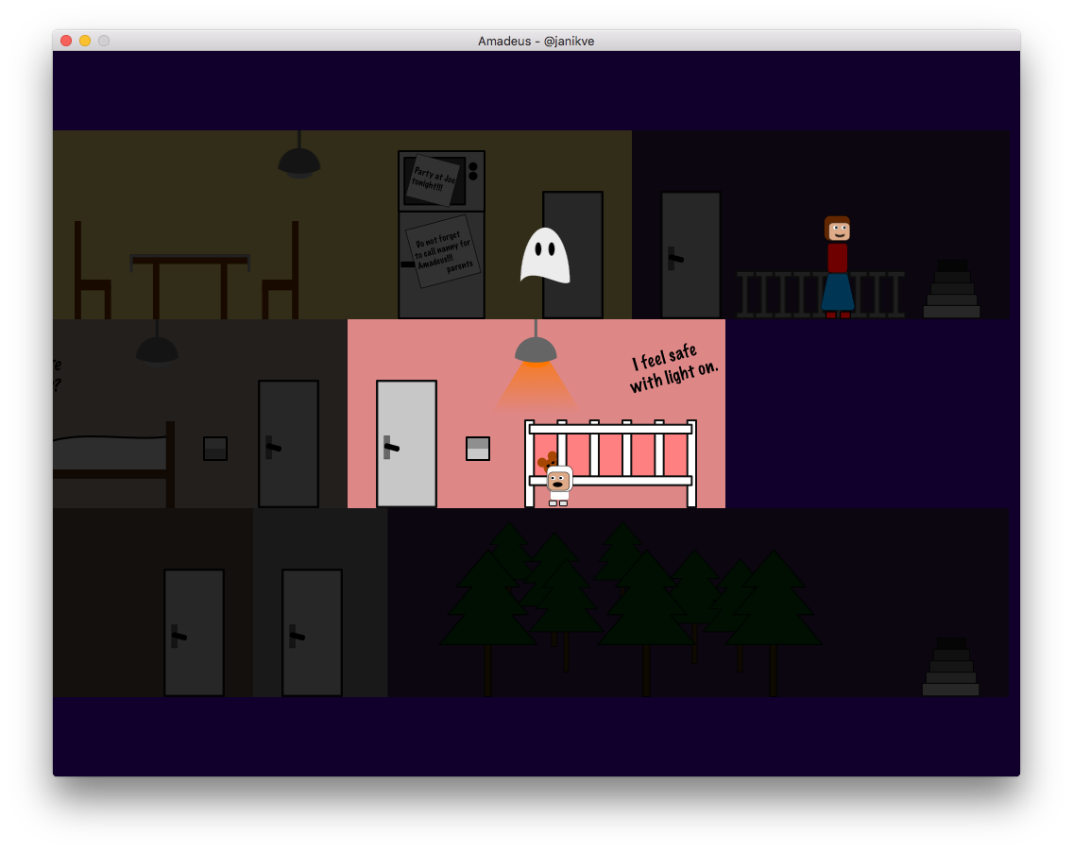Image resolution: width=1073 pixels, height=852 pixels.
Task: Flip the light switch beside the bed
Action: [214, 449]
